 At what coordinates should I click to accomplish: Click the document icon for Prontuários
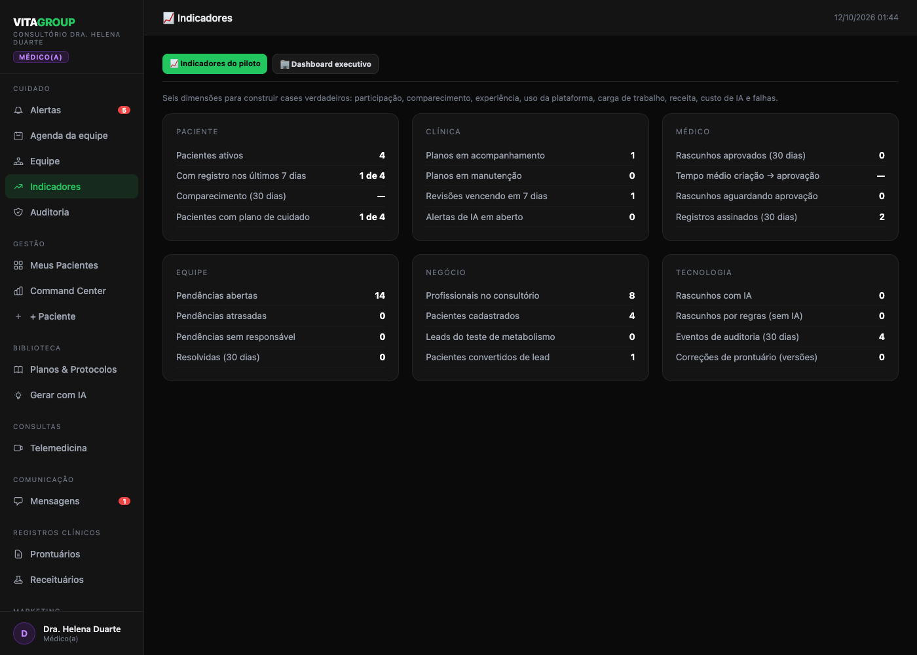click(x=18, y=554)
